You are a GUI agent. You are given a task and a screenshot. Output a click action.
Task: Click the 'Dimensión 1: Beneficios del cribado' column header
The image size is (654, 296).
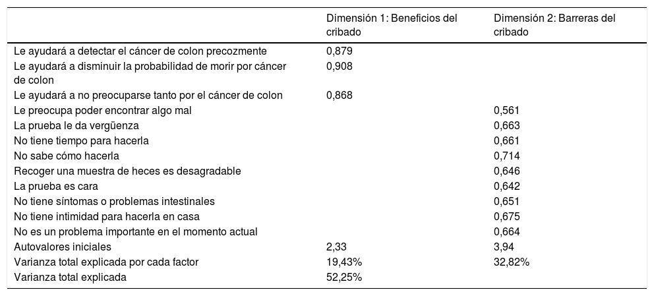(392, 25)
